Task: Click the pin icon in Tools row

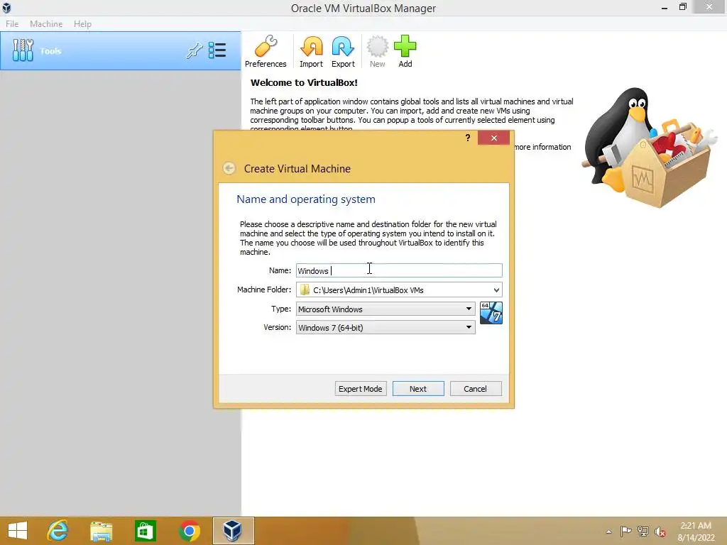Action: 195,50
